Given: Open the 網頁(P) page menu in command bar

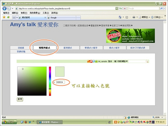Looking at the screenshot, I should [x=144, y=17].
